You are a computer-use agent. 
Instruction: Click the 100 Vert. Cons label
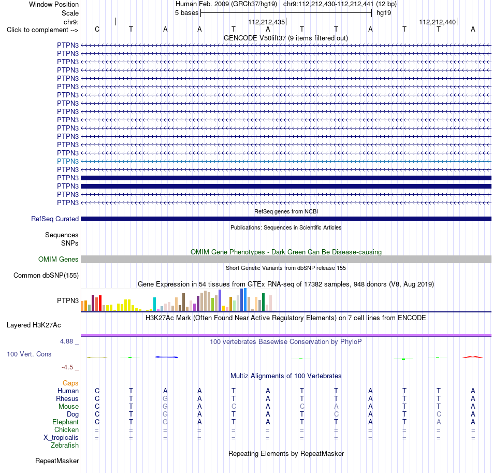29,354
